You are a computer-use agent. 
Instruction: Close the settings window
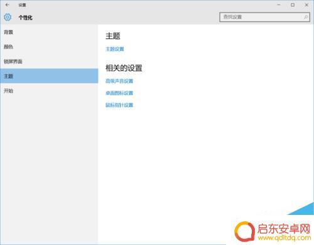click(x=306, y=5)
